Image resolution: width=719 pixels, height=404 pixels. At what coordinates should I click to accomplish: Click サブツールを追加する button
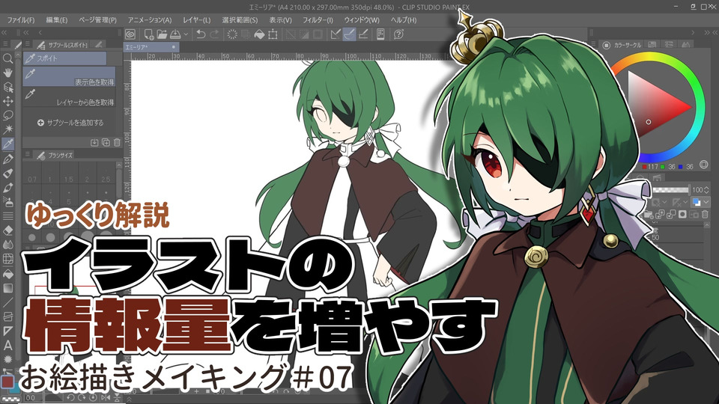[70, 123]
